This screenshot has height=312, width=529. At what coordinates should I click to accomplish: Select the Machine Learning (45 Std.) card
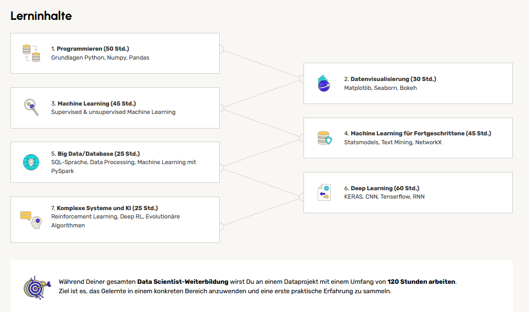(115, 108)
